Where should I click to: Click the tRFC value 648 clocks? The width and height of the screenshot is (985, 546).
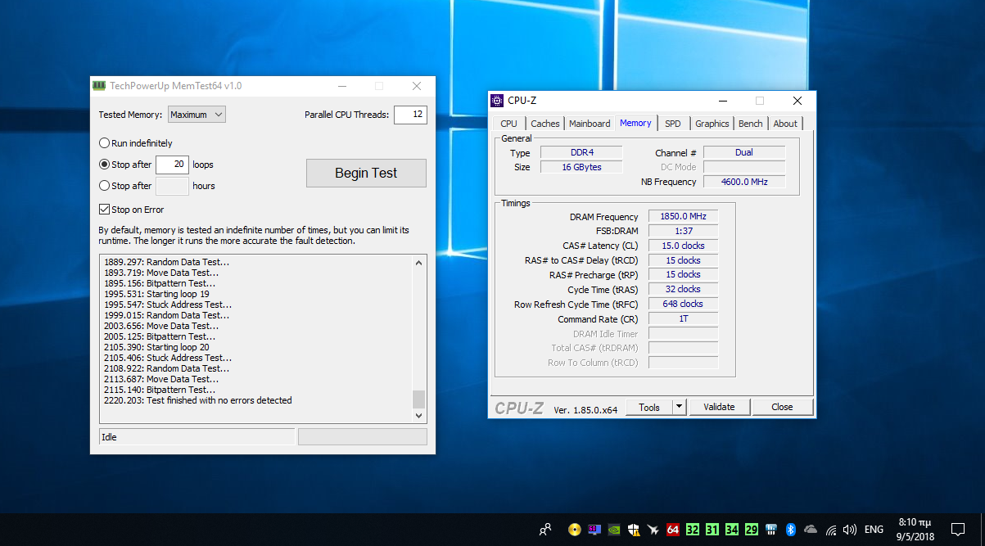pyautogui.click(x=683, y=304)
